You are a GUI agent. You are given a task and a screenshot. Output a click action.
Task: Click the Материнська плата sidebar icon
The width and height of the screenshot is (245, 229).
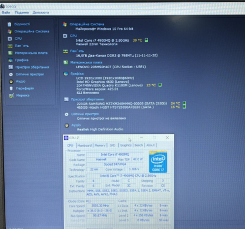pyautogui.click(x=10, y=53)
